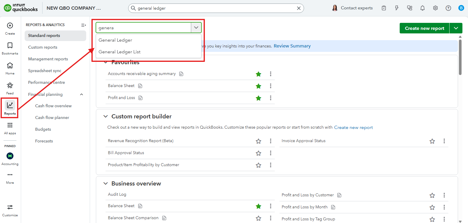Click the Help question mark icon

tap(448, 8)
